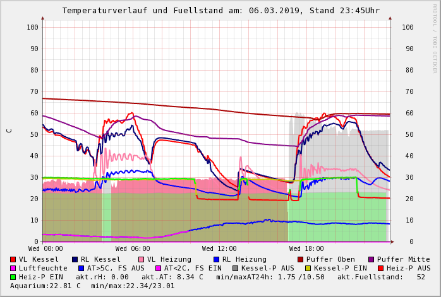Select the pink VL Heizung legend swatch
The width and height of the screenshot is (441, 297).
point(141,259)
